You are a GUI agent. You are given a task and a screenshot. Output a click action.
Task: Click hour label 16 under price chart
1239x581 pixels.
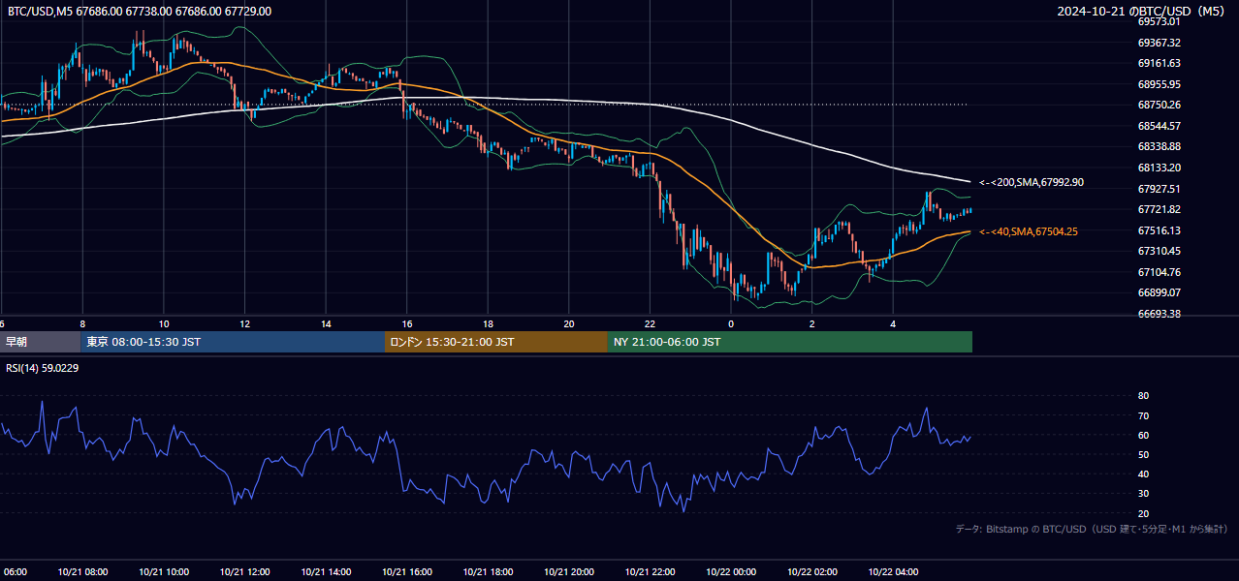(x=407, y=323)
